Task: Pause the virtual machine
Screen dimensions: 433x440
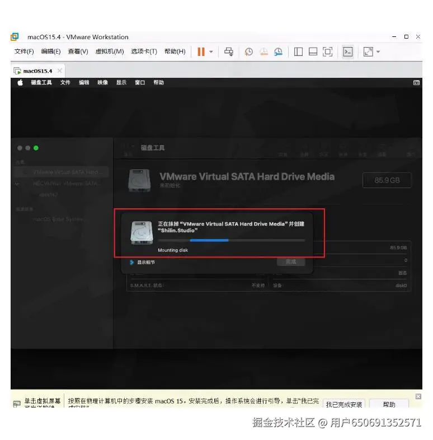Action: point(201,52)
